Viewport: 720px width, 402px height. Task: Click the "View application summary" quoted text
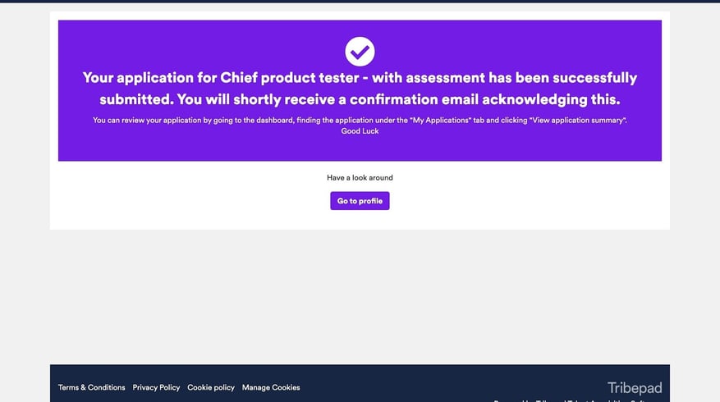[x=577, y=121]
